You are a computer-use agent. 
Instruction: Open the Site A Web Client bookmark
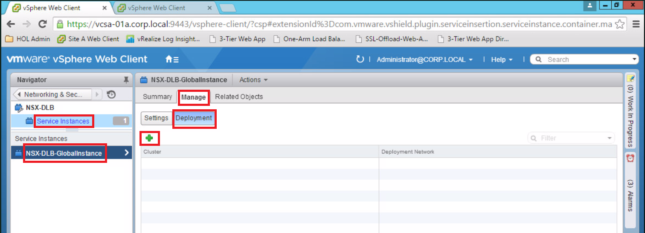coord(88,39)
